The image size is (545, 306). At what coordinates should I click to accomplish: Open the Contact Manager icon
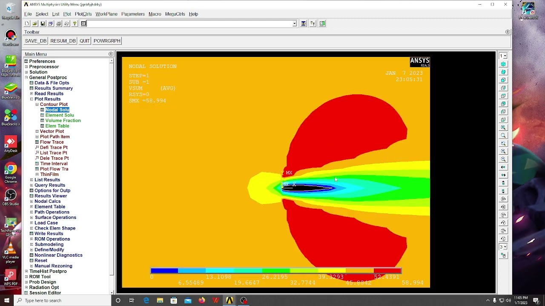click(x=322, y=24)
